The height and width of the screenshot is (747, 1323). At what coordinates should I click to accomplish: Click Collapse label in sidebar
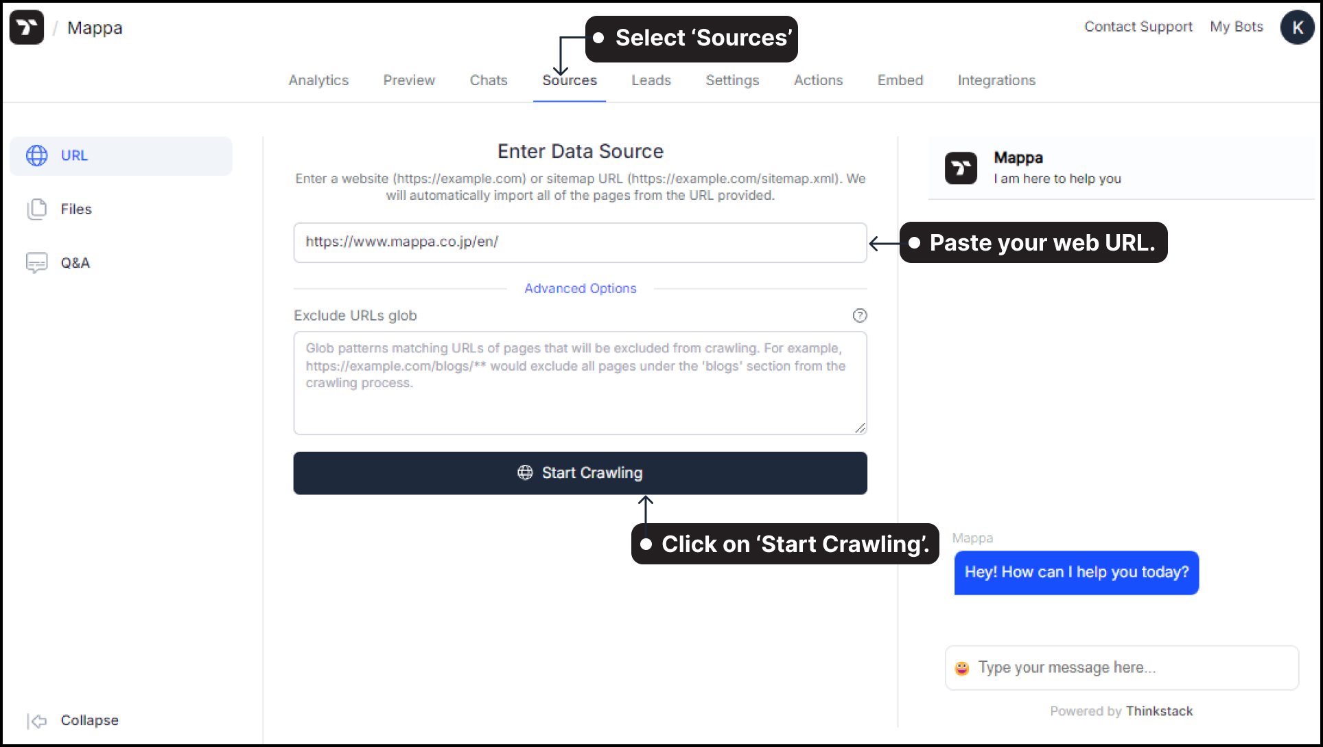pos(89,720)
